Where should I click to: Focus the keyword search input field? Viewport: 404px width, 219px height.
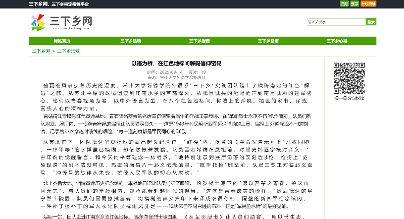click(336, 22)
